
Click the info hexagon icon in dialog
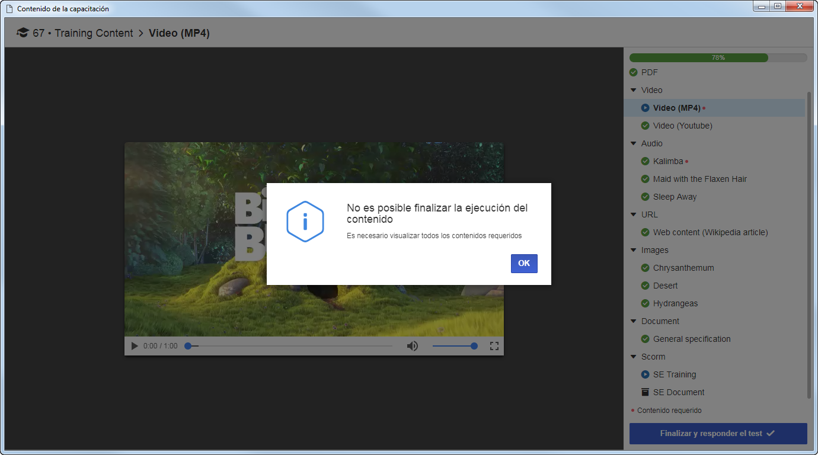point(305,222)
